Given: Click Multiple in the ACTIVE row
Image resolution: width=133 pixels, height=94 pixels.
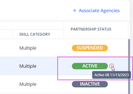Looking at the screenshot, I should 28,66.
